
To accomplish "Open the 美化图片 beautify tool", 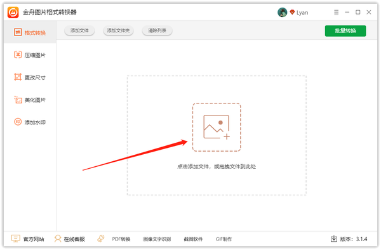I will pos(30,100).
